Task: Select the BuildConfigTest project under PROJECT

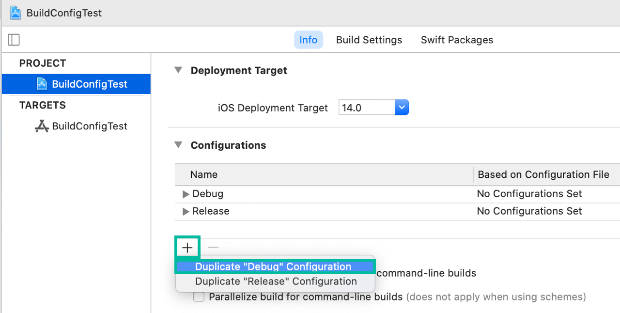Action: pos(89,84)
